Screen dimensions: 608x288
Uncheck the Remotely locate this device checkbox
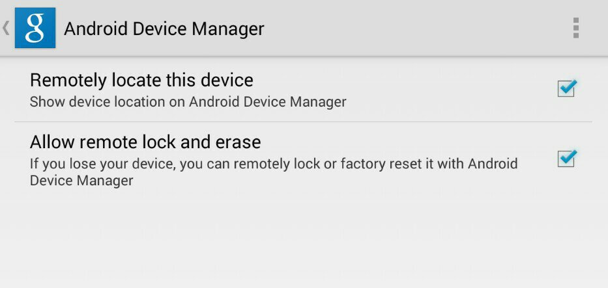pyautogui.click(x=566, y=88)
